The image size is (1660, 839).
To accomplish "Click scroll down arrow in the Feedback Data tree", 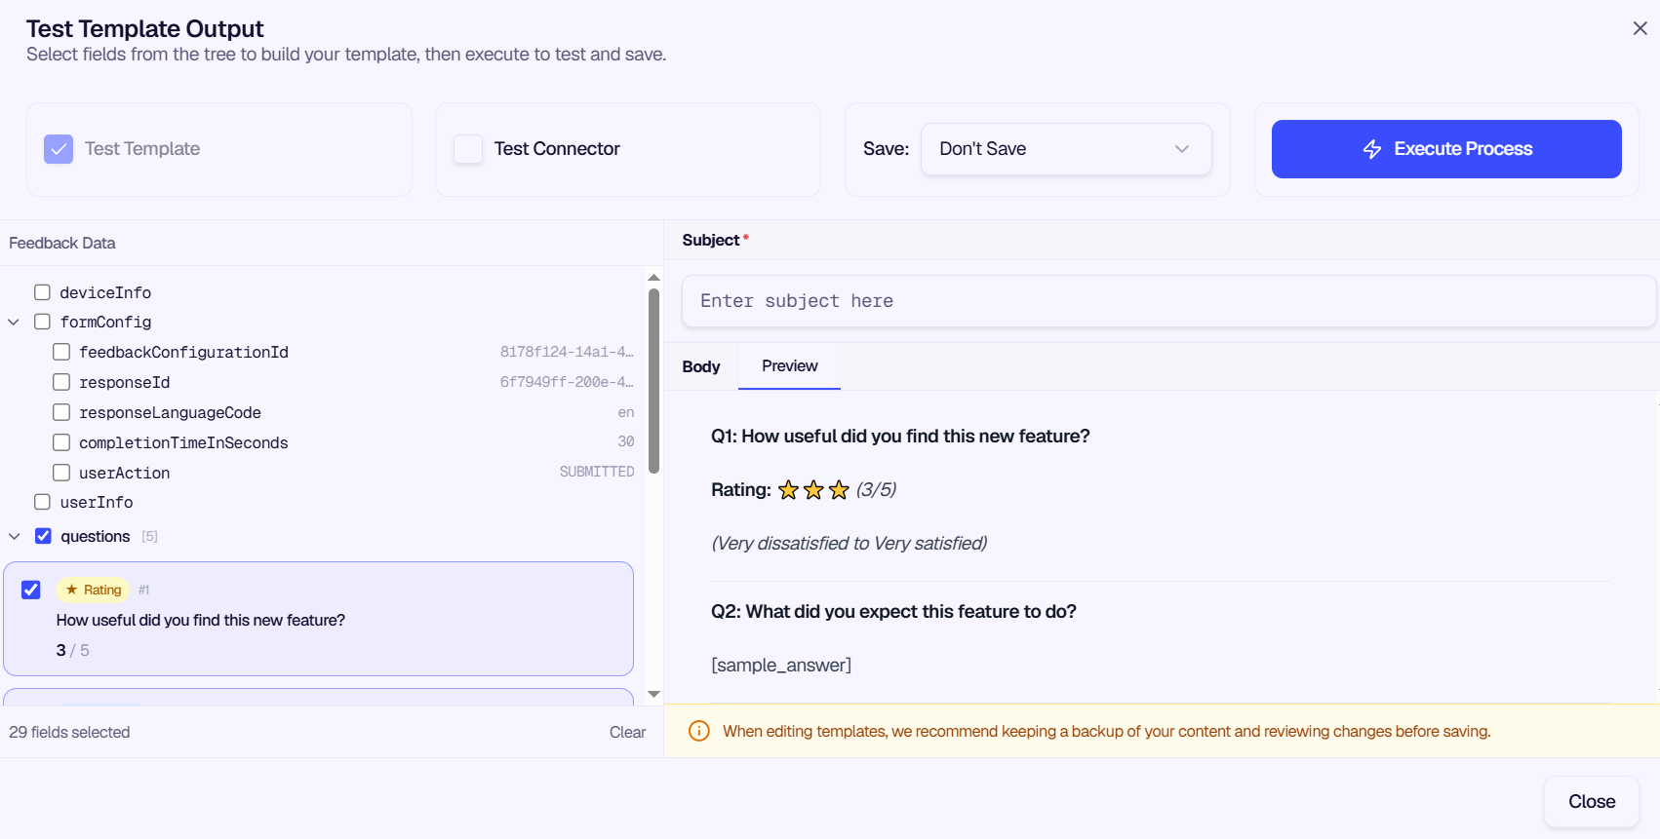I will (653, 694).
